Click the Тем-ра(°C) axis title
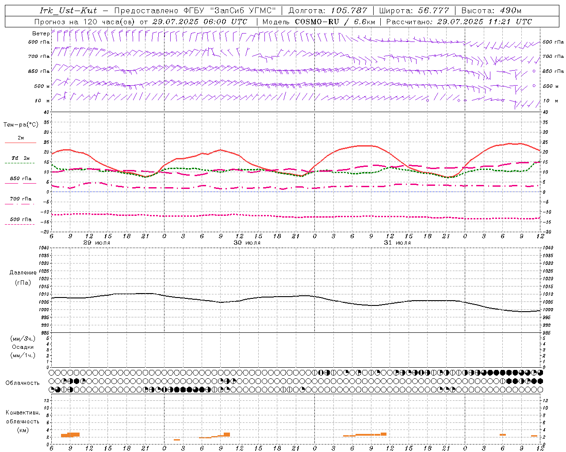This screenshot has height=452, width=566. (x=21, y=125)
